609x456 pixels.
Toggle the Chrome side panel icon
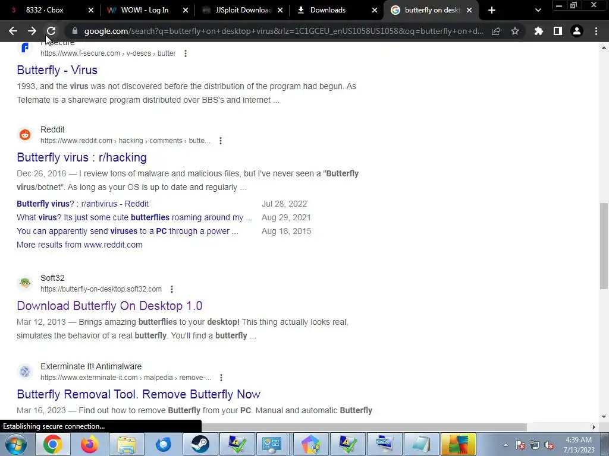coord(558,31)
